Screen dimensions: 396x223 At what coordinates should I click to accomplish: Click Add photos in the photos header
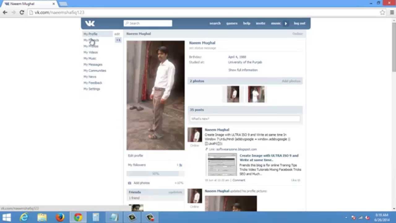tap(291, 81)
